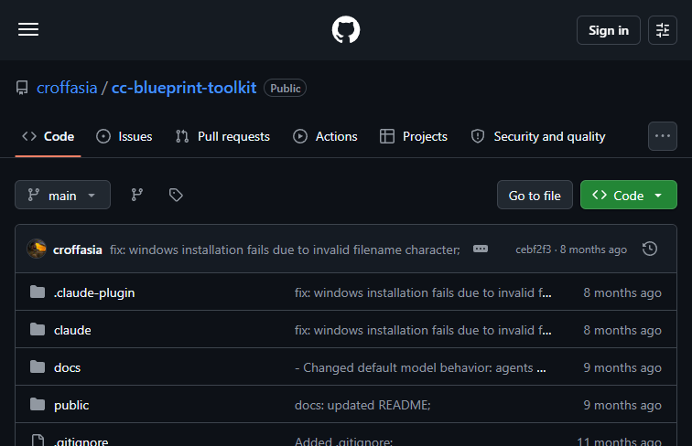
Task: View tags using the tag icon
Action: tap(176, 195)
